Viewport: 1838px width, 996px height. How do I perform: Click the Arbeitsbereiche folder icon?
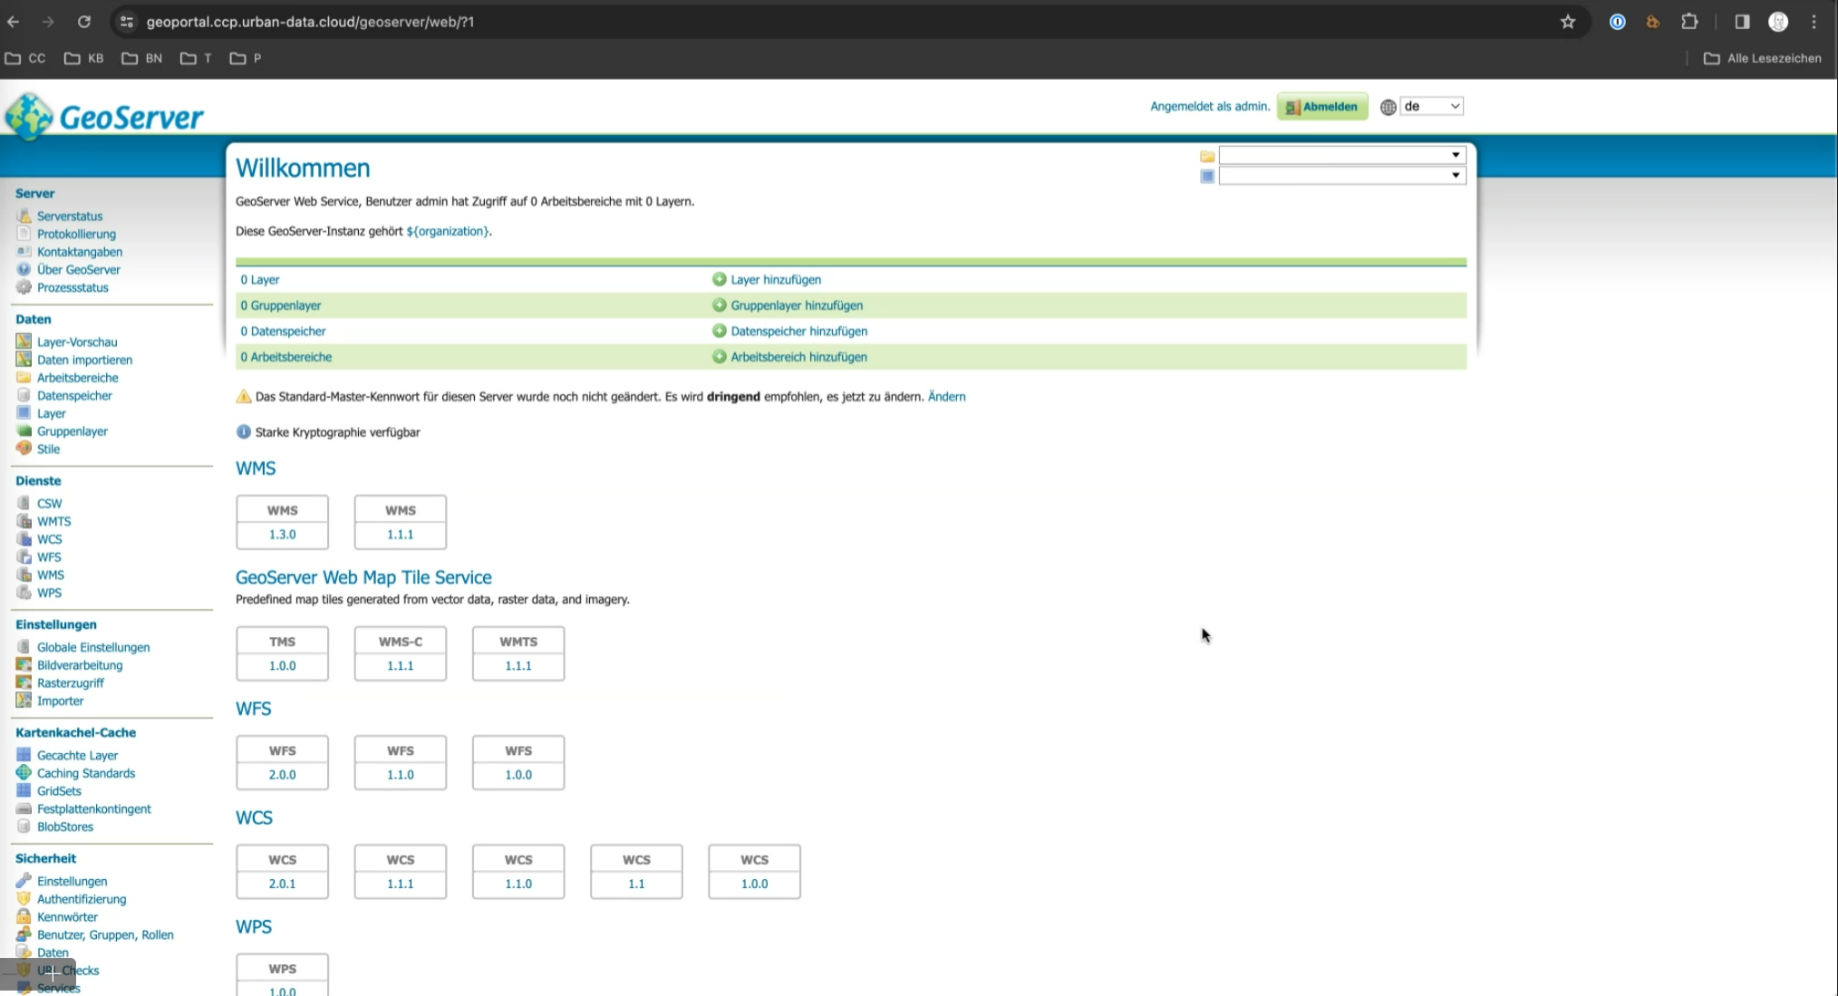coord(24,377)
